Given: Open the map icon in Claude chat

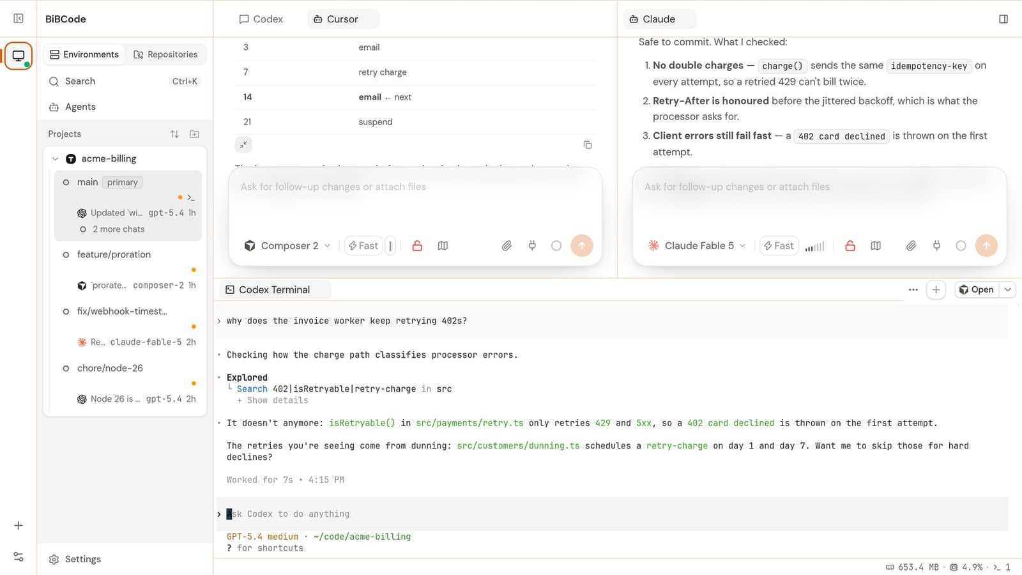Looking at the screenshot, I should coord(876,245).
